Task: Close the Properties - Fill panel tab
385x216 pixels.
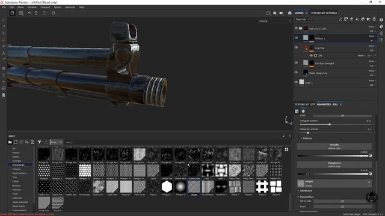Action: click(x=340, y=104)
